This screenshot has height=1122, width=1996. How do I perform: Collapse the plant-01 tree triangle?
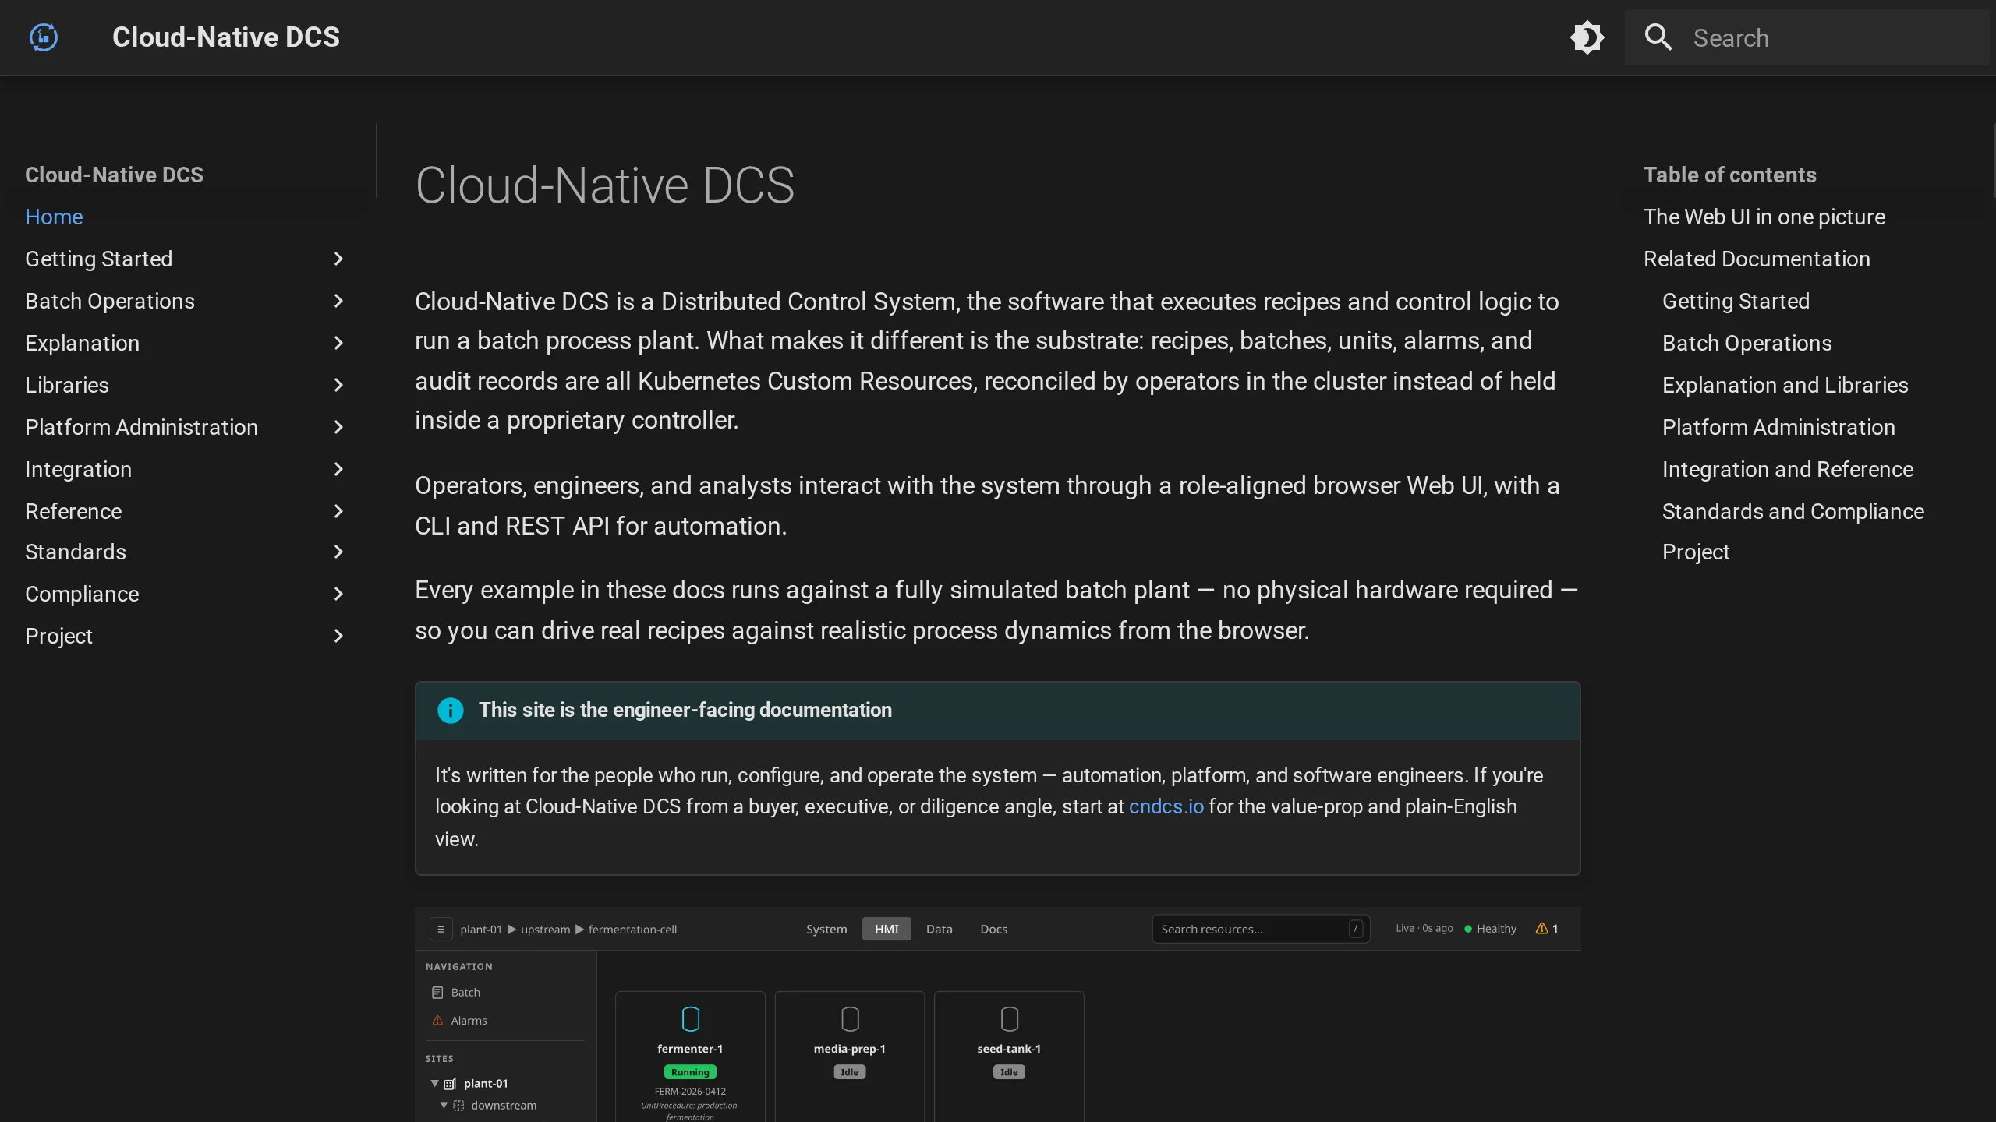tap(435, 1083)
